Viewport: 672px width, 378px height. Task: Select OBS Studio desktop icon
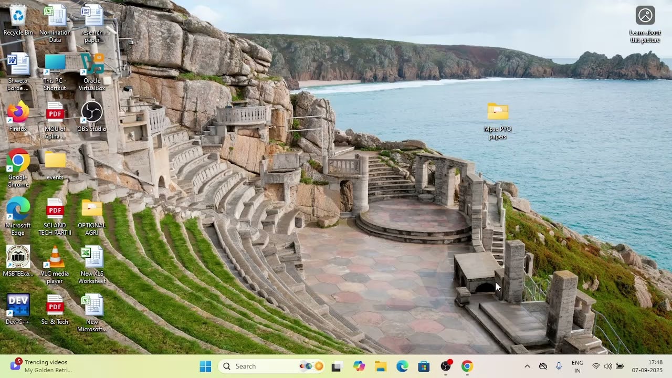click(x=92, y=116)
